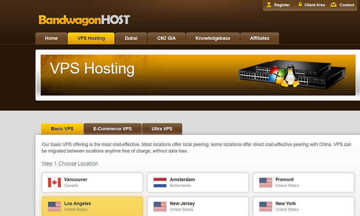
Task: Open the Knowledgebase navigation item
Action: click(213, 39)
